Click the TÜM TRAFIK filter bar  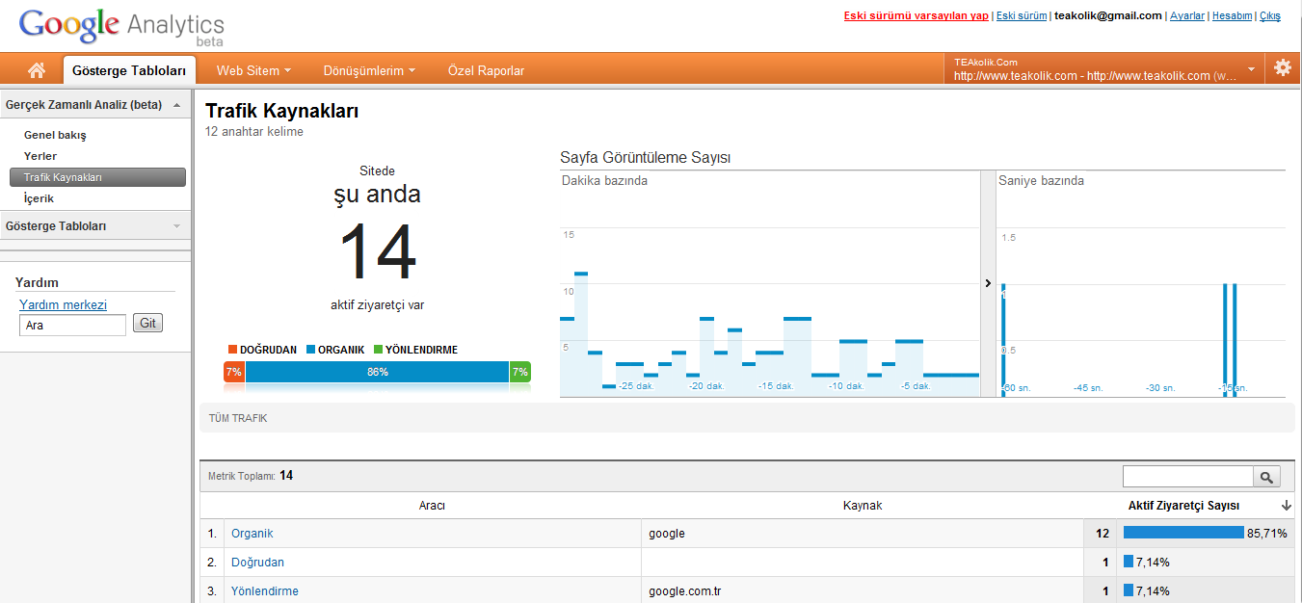[747, 418]
